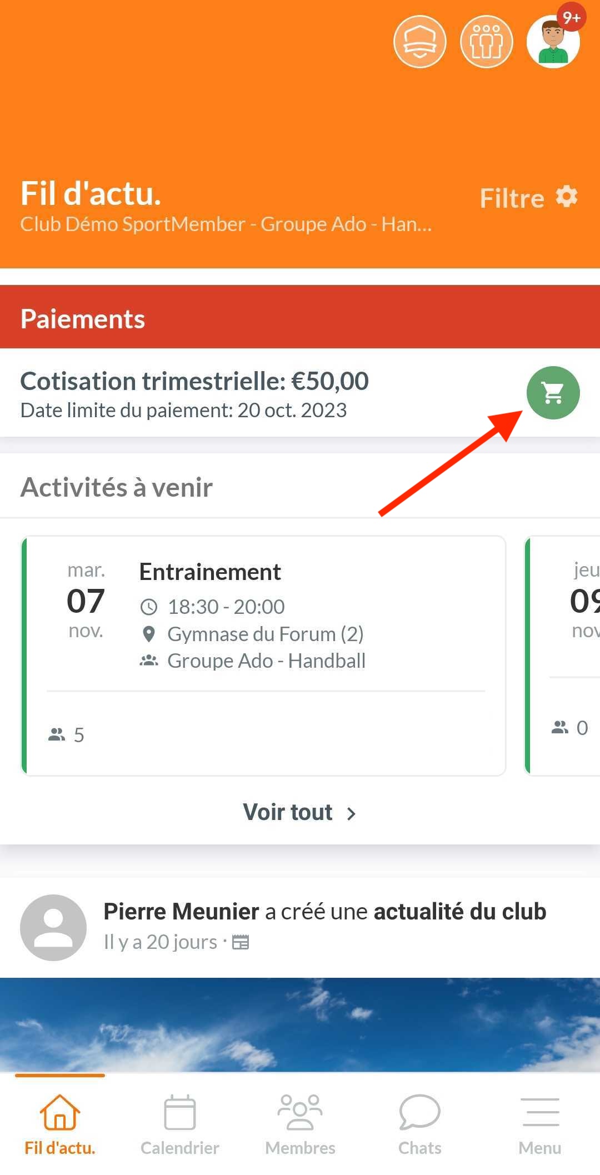Click Pierre Meunier name in post

tap(181, 912)
